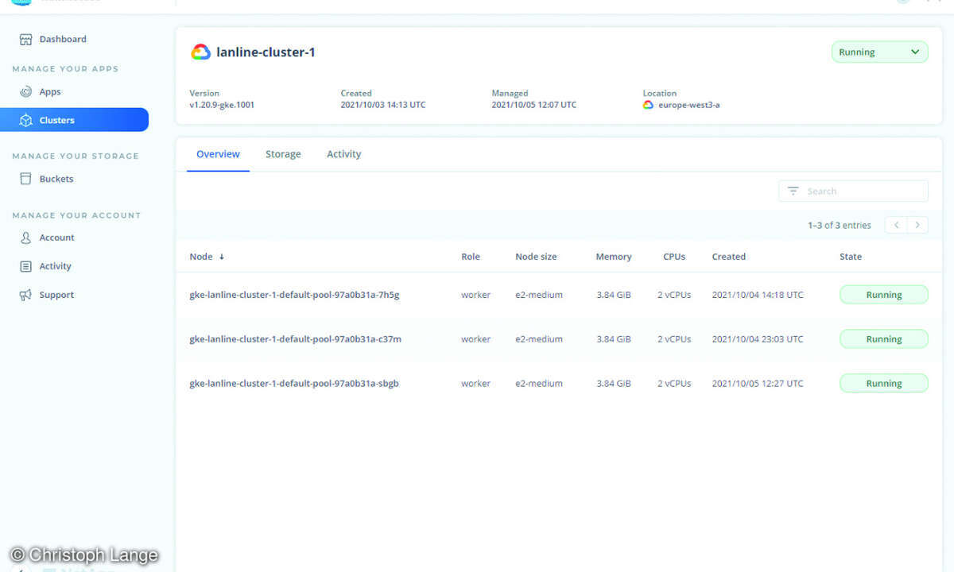Click version v1.20.9-gke.1001 text
This screenshot has height=572, width=954.
pyautogui.click(x=222, y=105)
